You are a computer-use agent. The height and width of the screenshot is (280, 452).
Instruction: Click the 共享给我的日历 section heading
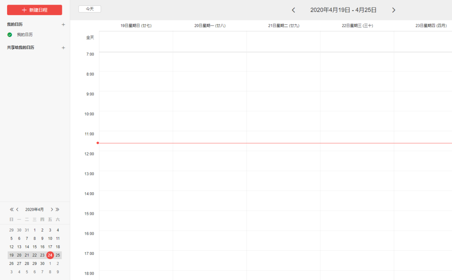(21, 48)
